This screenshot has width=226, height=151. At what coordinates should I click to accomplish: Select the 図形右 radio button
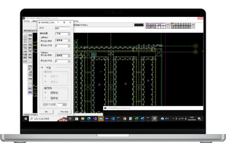pyautogui.click(x=45, y=98)
